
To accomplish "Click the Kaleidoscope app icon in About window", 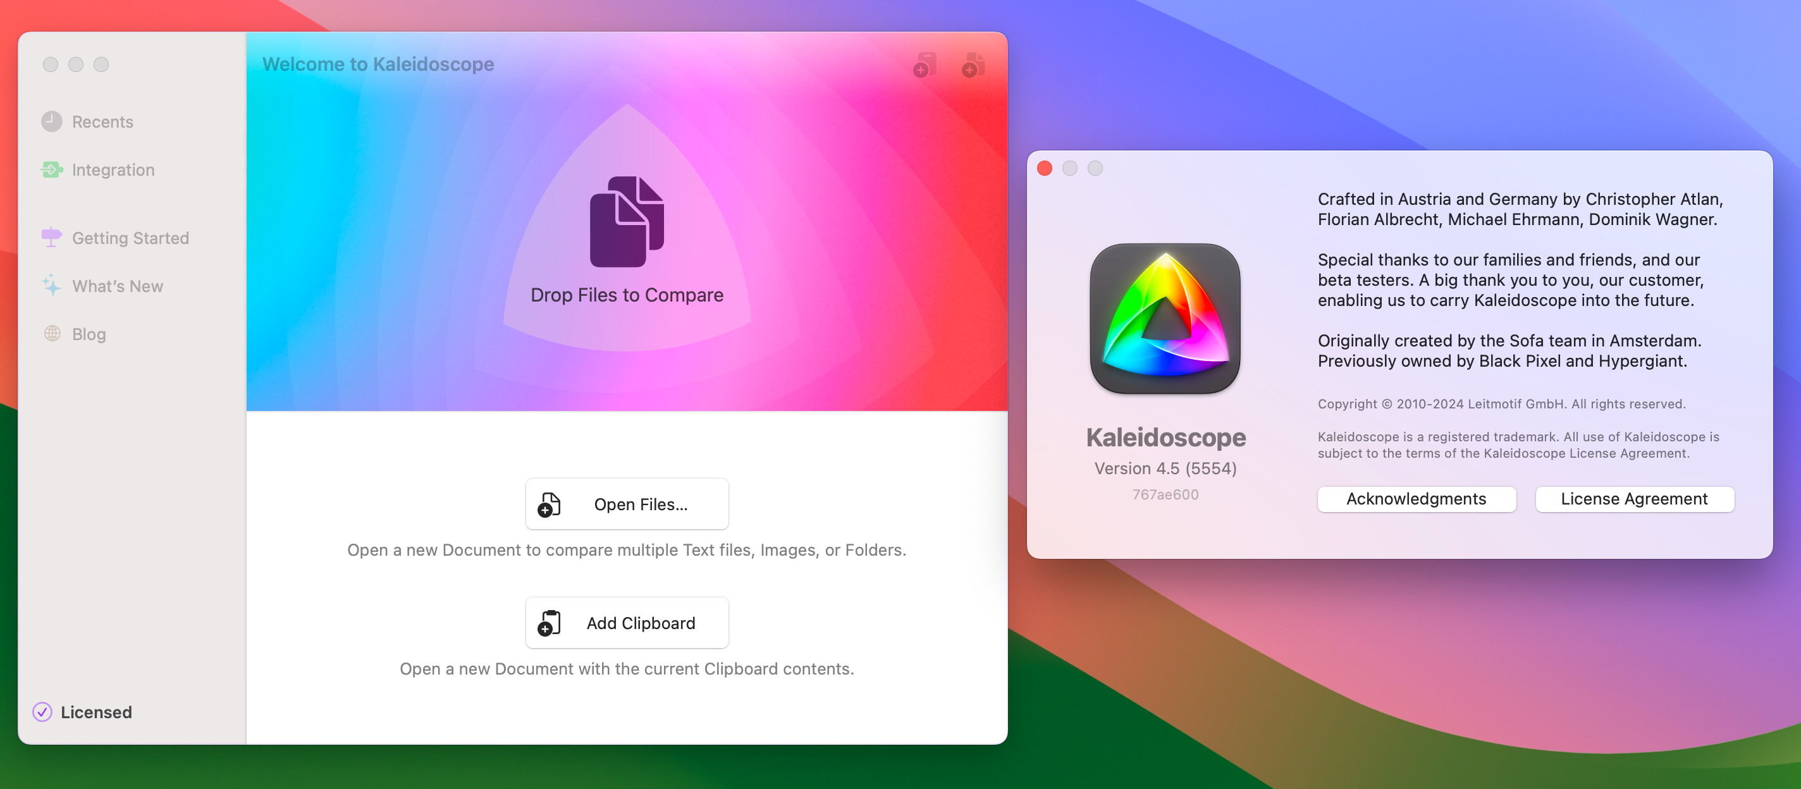I will tap(1165, 319).
